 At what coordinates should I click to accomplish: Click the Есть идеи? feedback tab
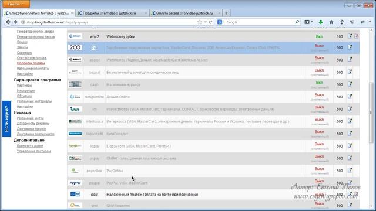point(6,118)
